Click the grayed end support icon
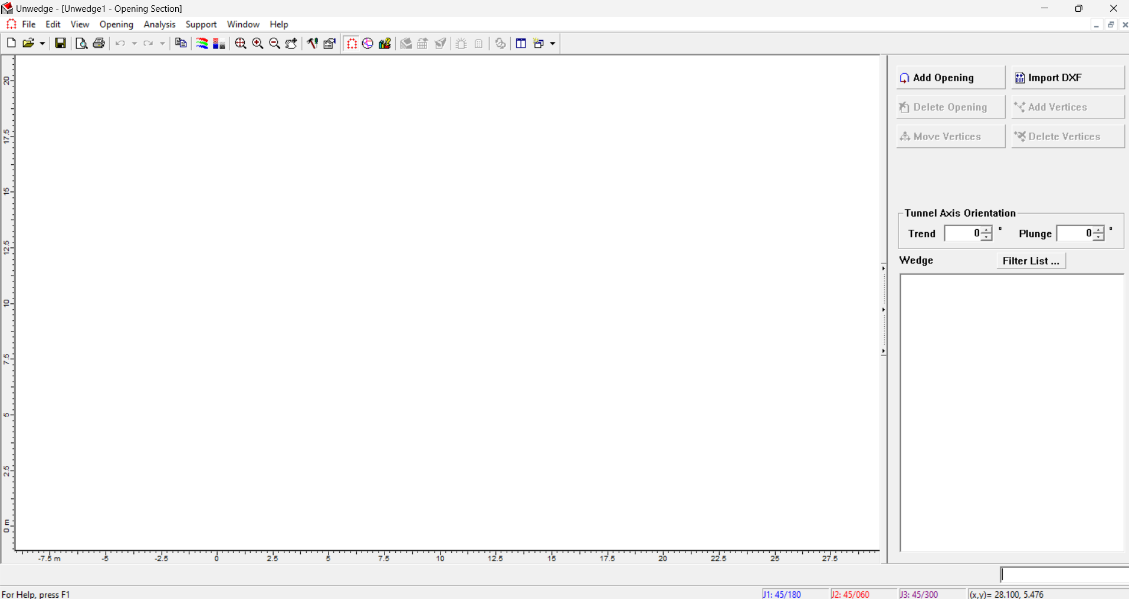The height and width of the screenshot is (599, 1129). (x=441, y=43)
